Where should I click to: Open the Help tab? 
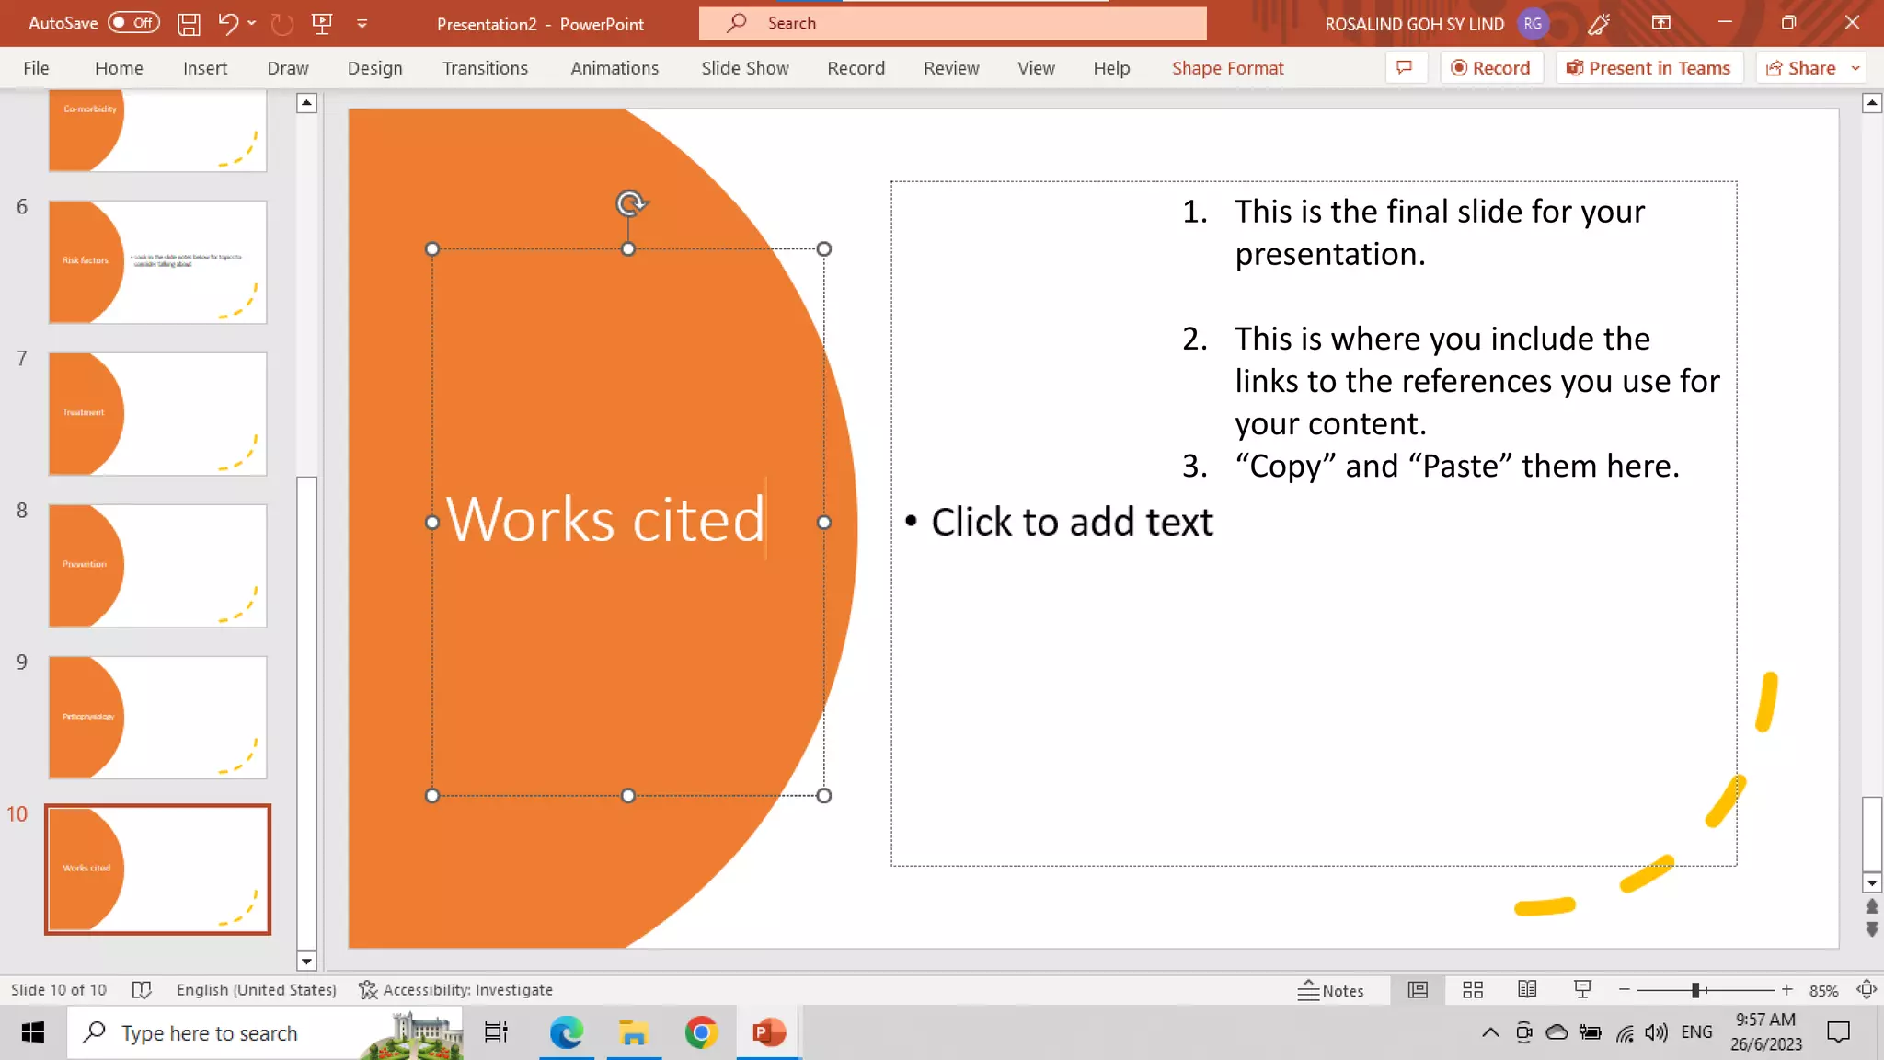pos(1111,68)
